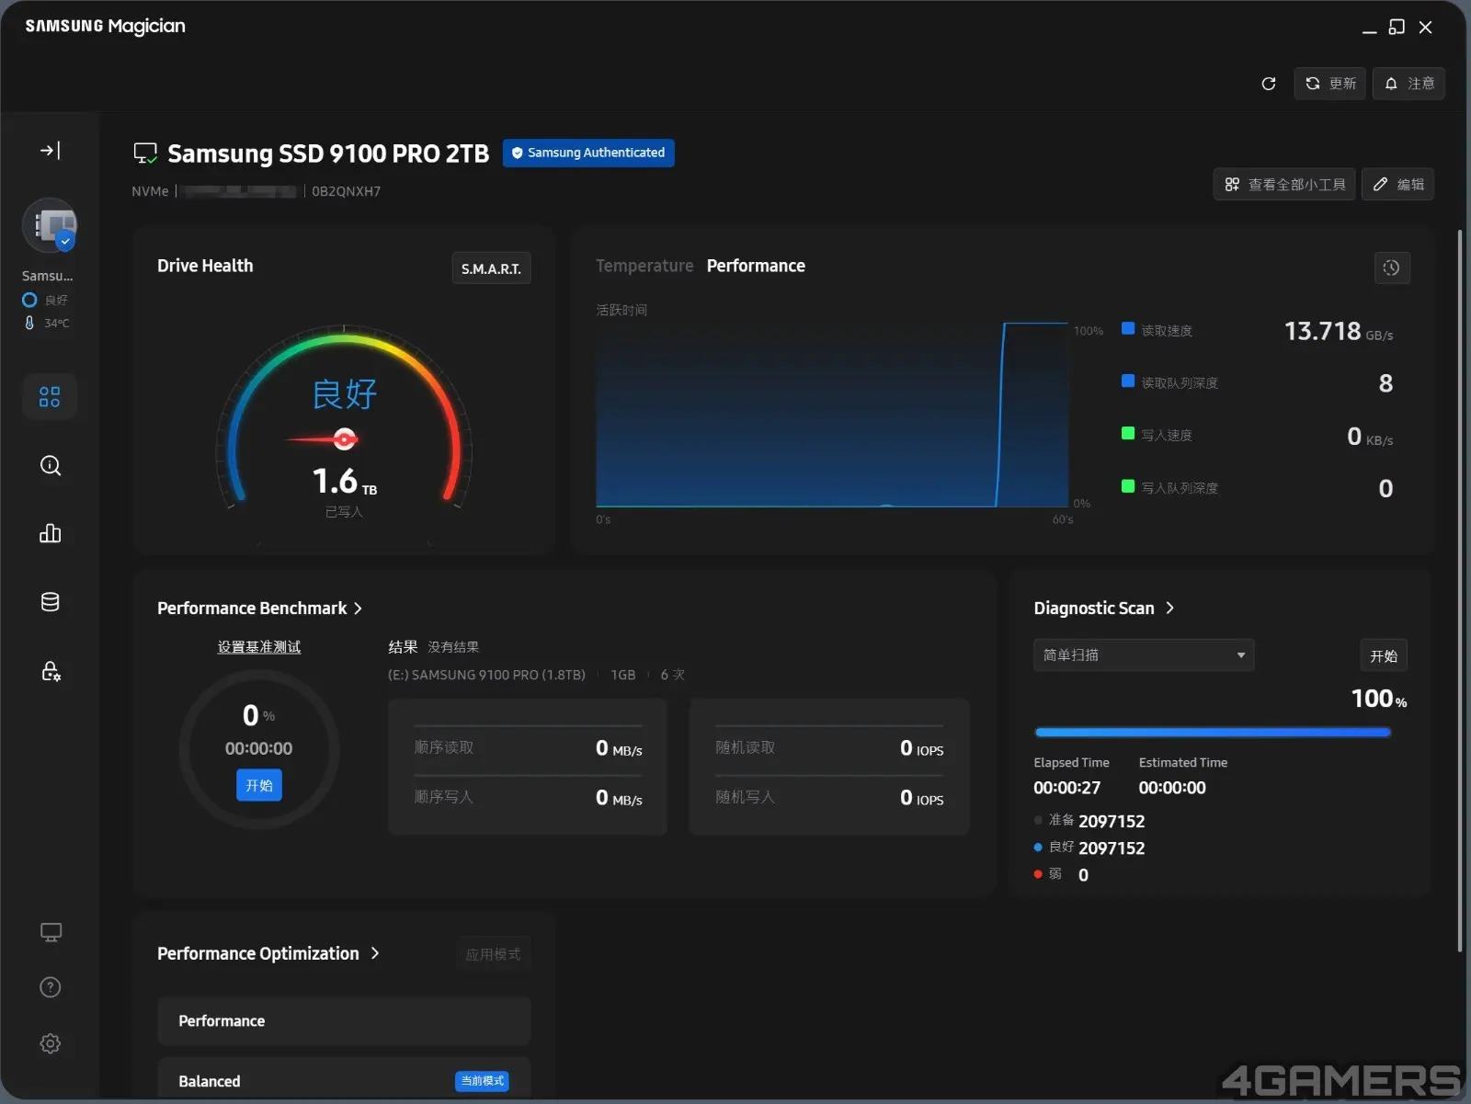The height and width of the screenshot is (1104, 1471).
Task: Expand Diagnostic Scan chevron
Action: point(1169,608)
